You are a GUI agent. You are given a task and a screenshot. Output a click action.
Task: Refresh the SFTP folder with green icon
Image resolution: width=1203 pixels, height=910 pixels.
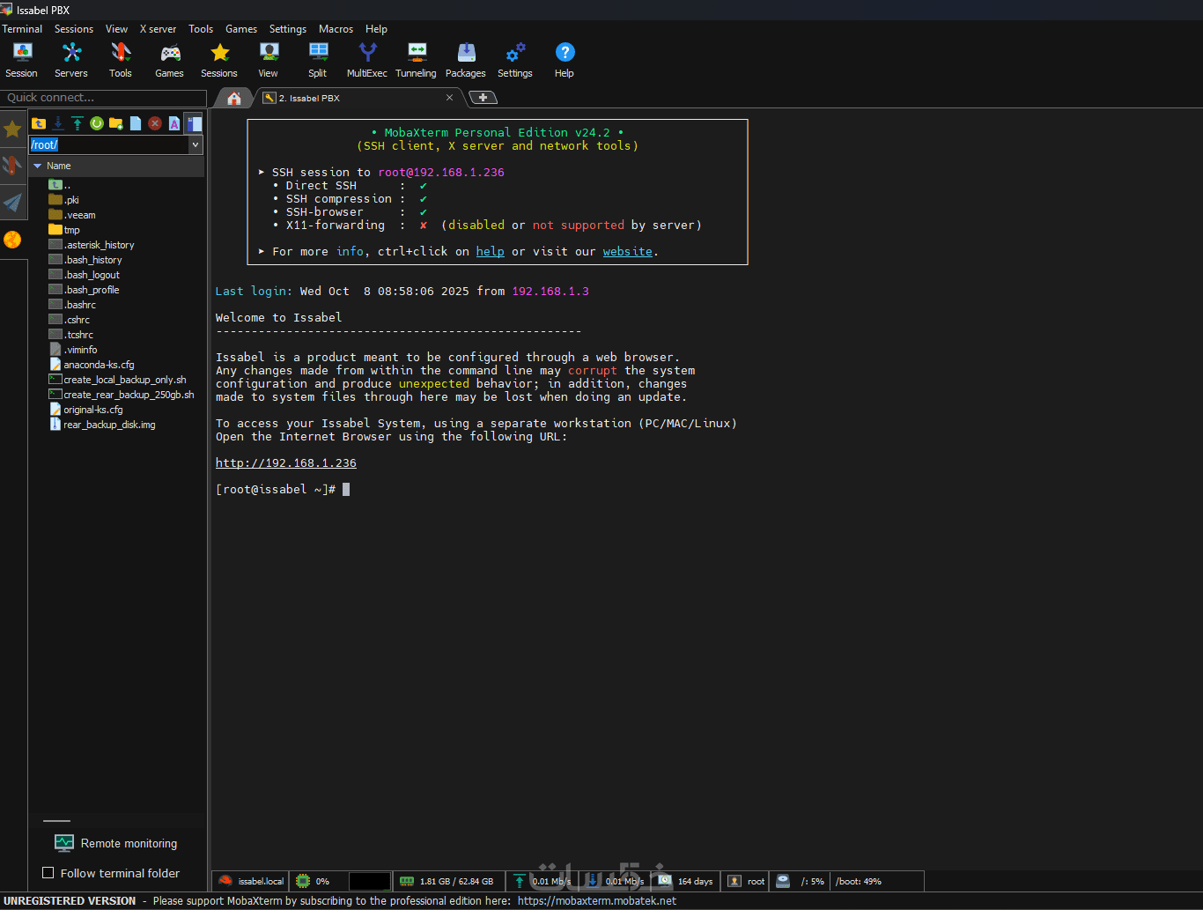(97, 123)
